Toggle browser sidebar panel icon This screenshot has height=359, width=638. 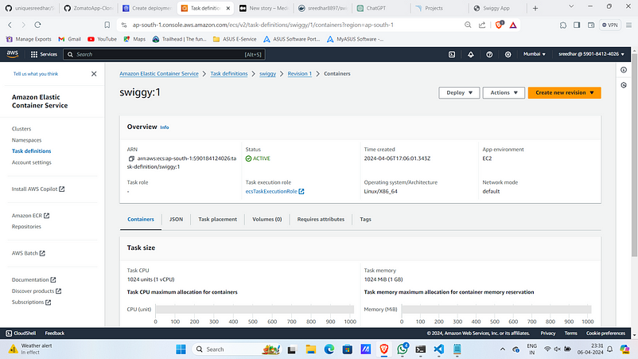click(577, 25)
